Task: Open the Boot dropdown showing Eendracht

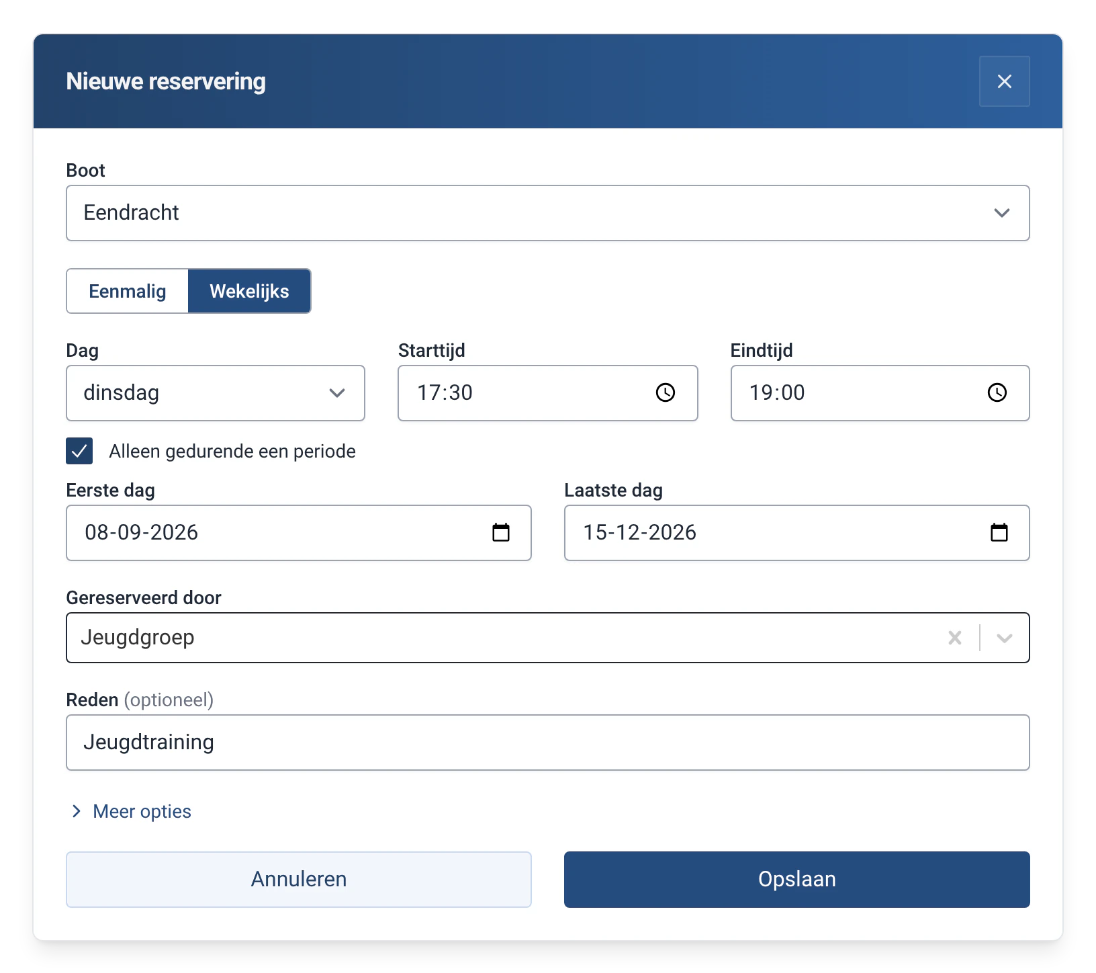Action: click(548, 213)
